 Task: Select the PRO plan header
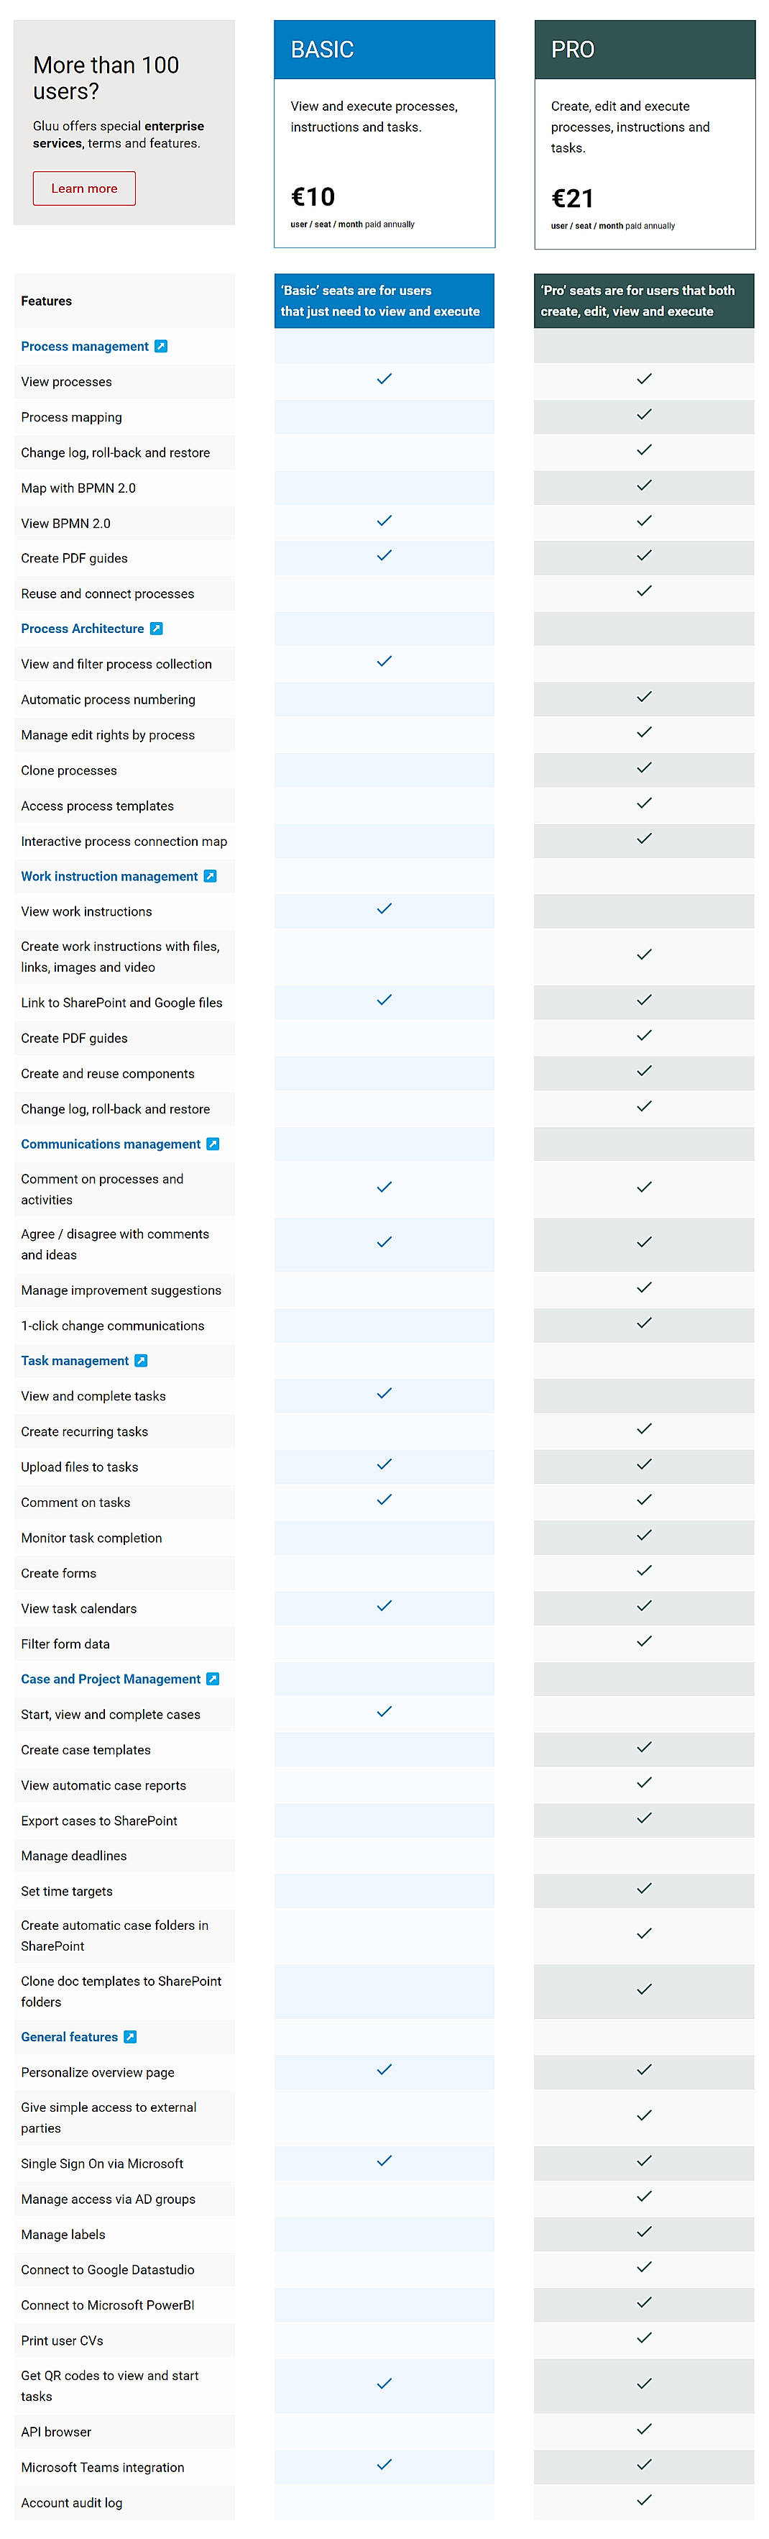pyautogui.click(x=644, y=48)
